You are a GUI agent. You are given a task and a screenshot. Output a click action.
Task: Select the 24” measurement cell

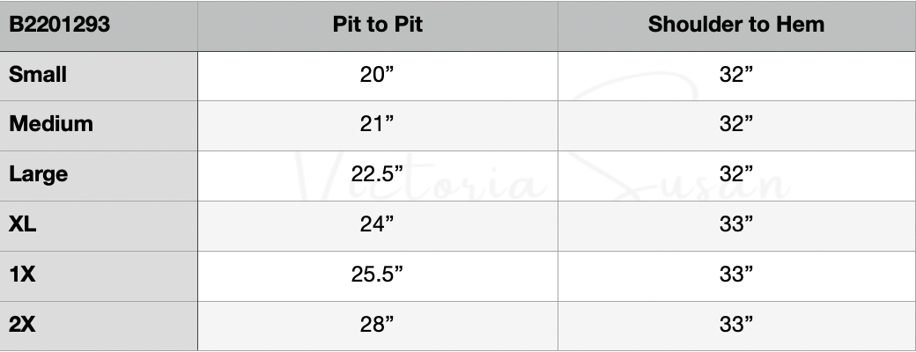pos(377,224)
